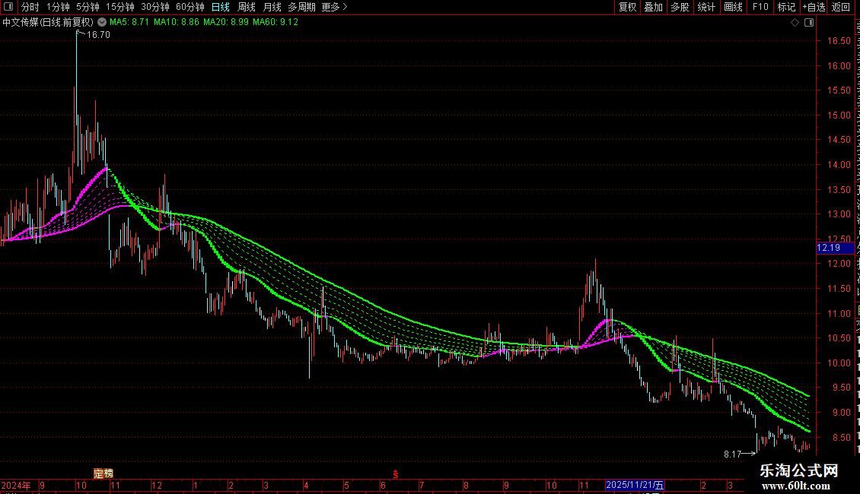Screen dimensions: 860x494
Task: Expand the 更多 period options
Action: [334, 7]
